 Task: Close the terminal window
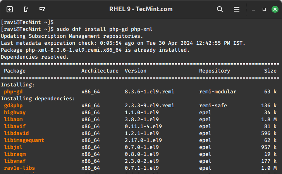pos(275,9)
